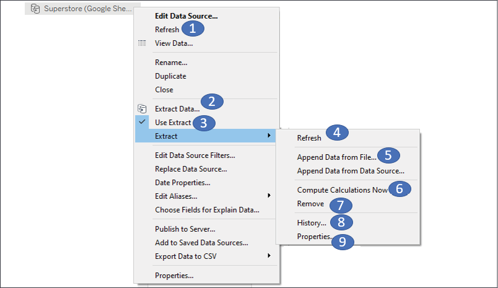
Task: Select Rename in the context menu
Action: pyautogui.click(x=171, y=63)
